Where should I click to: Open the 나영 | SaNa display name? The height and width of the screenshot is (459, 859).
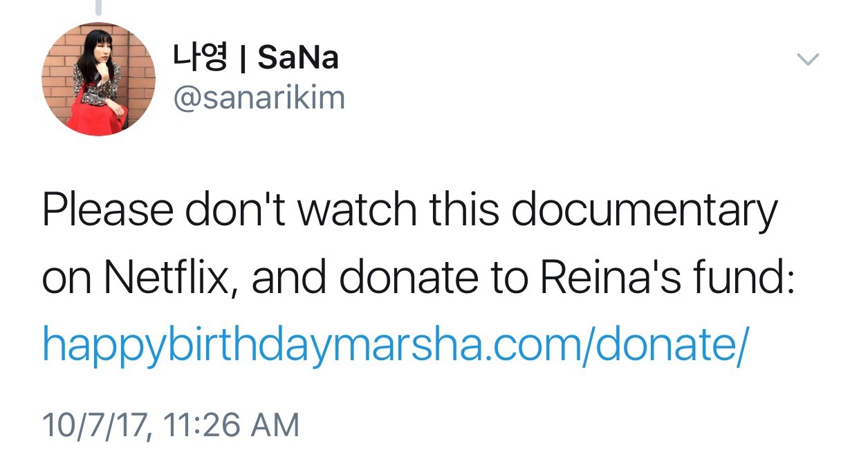click(256, 58)
